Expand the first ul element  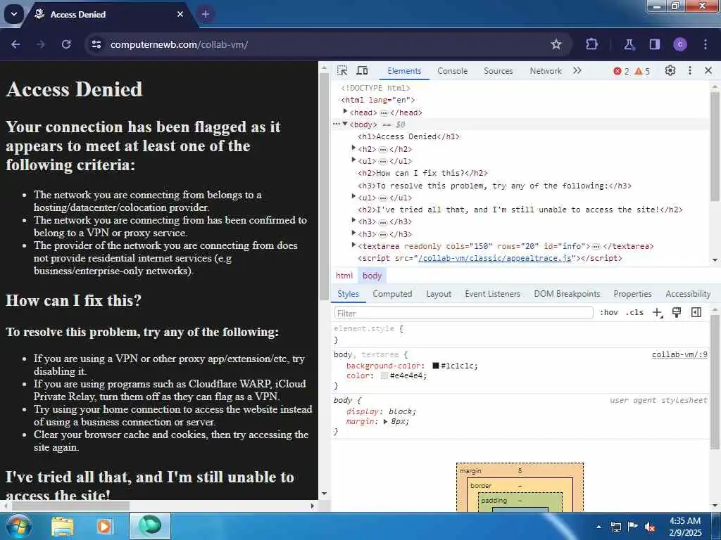(x=353, y=160)
